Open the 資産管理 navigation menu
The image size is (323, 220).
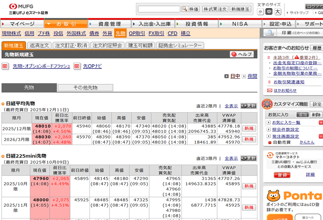109,24
